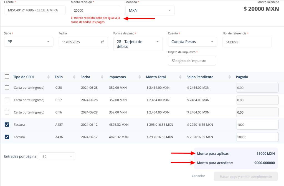Click Hacer pago y emitir complemento
The image size is (284, 186).
[246, 176]
